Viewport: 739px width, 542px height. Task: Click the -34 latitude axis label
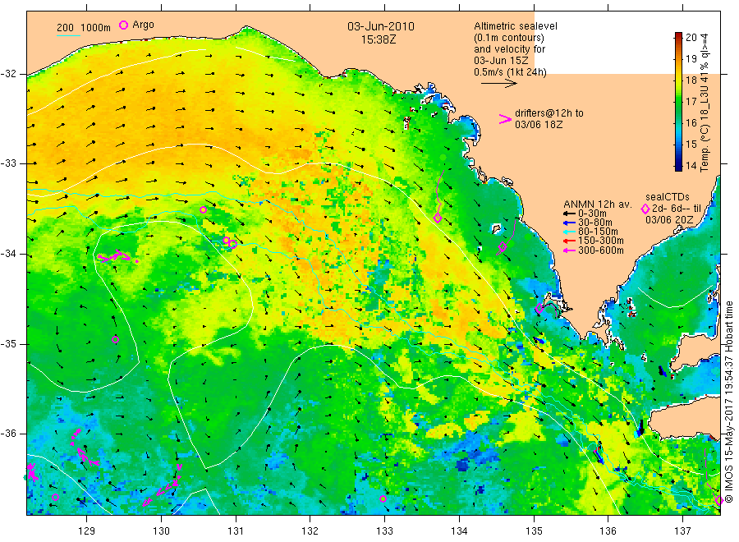coord(10,254)
